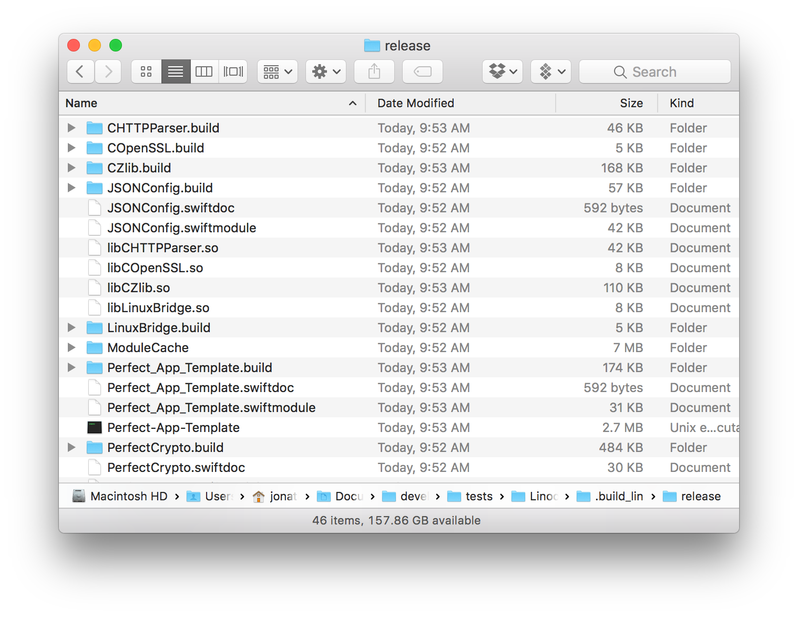Sort by the Size column header

pos(607,103)
